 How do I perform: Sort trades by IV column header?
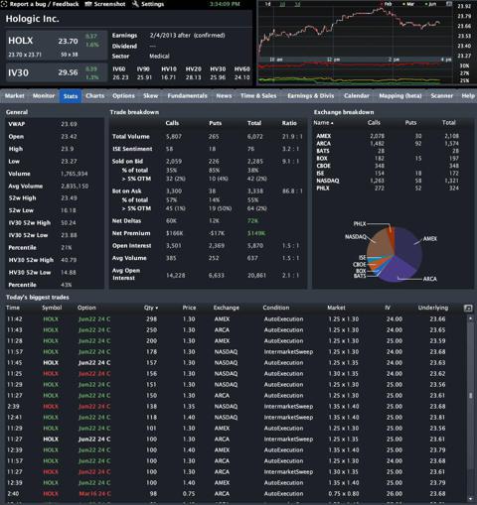(x=388, y=308)
